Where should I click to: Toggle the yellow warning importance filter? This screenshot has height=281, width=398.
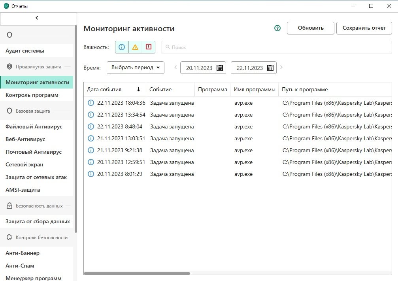coord(135,47)
